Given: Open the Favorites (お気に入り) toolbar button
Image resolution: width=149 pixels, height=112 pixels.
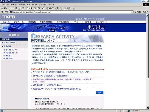Looking at the screenshot, I should point(39,8).
